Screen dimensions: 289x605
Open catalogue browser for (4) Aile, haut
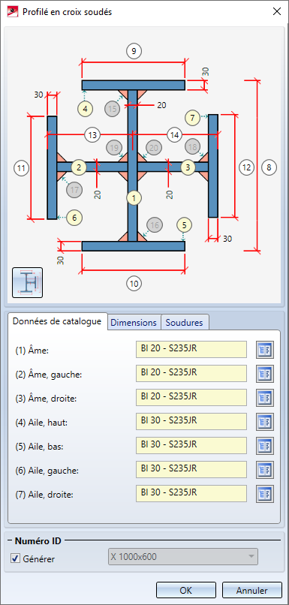click(x=265, y=422)
